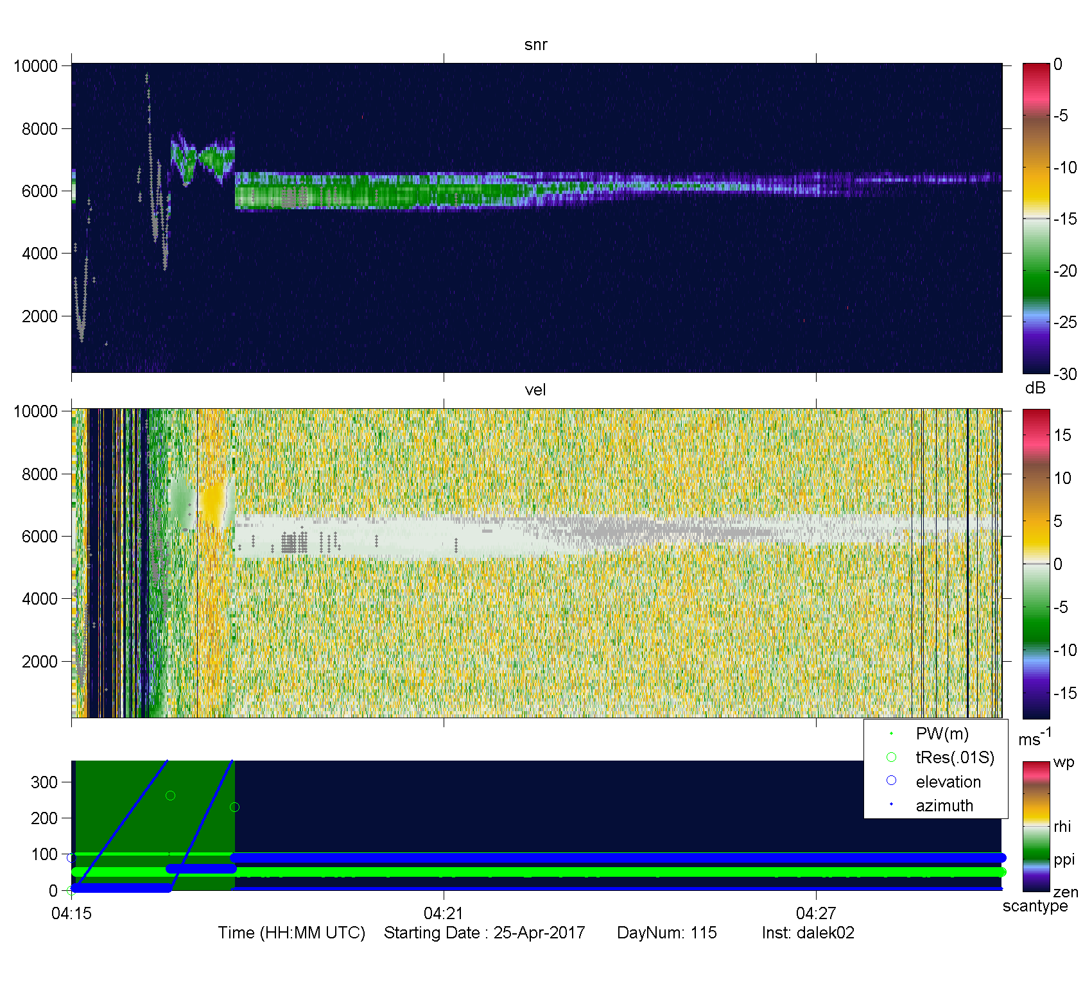Click the Inst: dalek02 text

808,933
